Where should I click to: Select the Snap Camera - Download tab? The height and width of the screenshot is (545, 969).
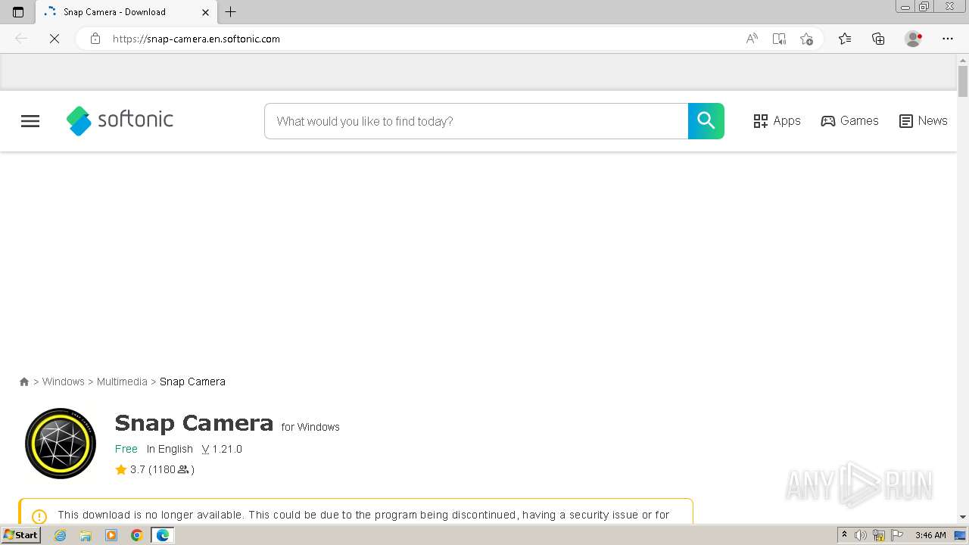127,12
